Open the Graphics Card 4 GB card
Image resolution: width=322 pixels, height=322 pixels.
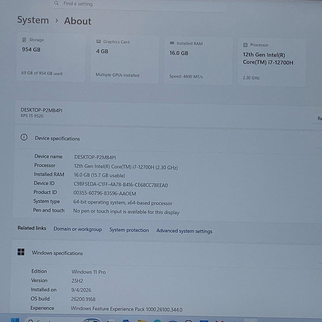click(x=125, y=59)
